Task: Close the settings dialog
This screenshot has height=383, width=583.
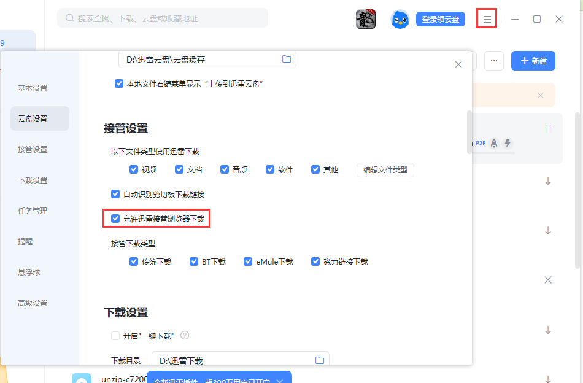Action: coord(458,64)
